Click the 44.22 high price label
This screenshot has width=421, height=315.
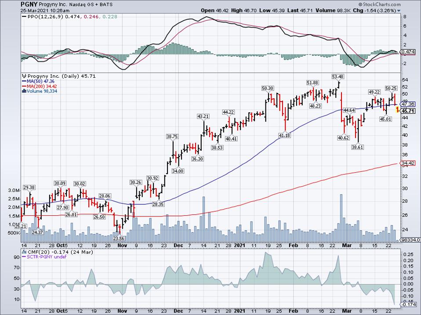pos(228,112)
